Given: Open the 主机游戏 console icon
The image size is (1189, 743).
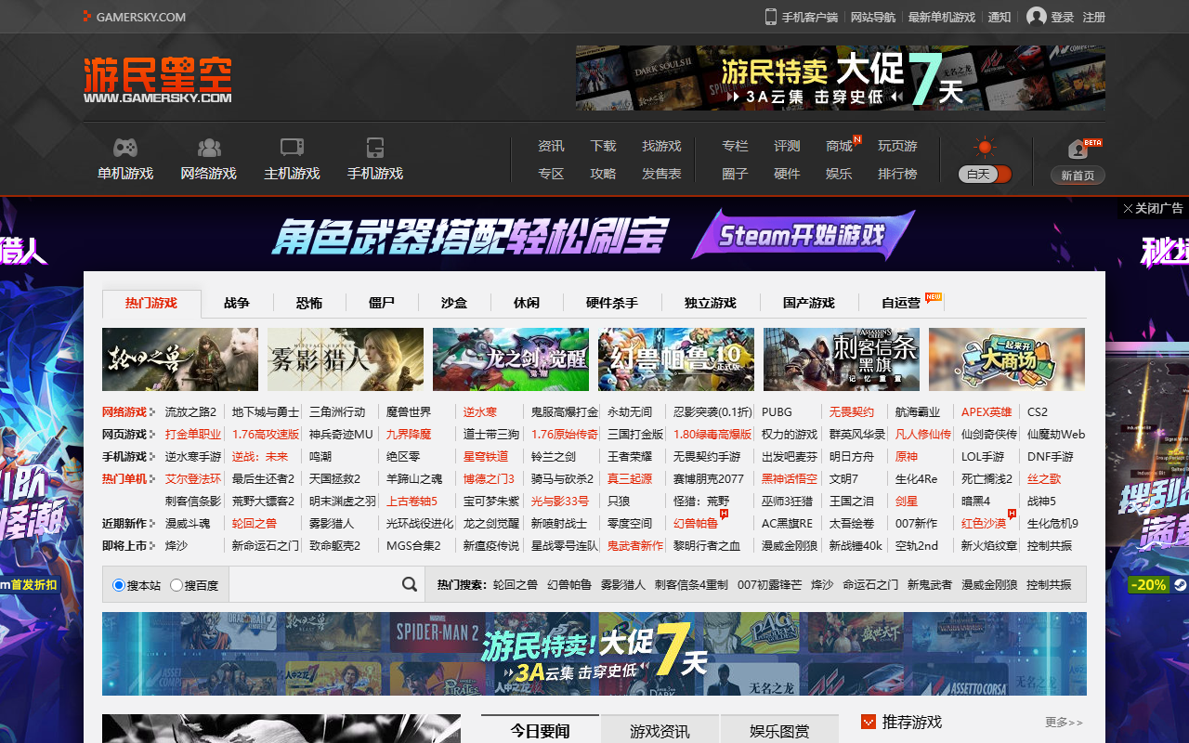Looking at the screenshot, I should (292, 148).
